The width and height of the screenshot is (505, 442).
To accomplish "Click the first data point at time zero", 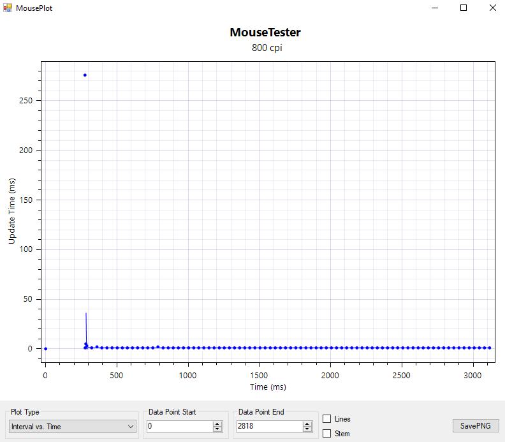I will (x=45, y=349).
